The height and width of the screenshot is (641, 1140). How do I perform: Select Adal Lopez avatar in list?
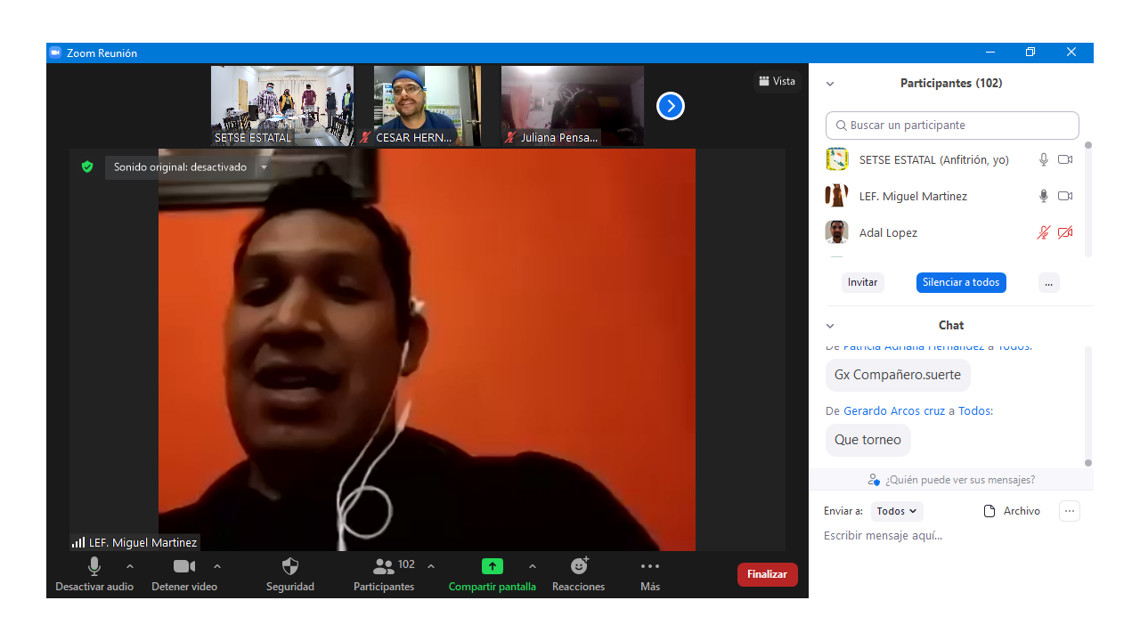pyautogui.click(x=836, y=232)
